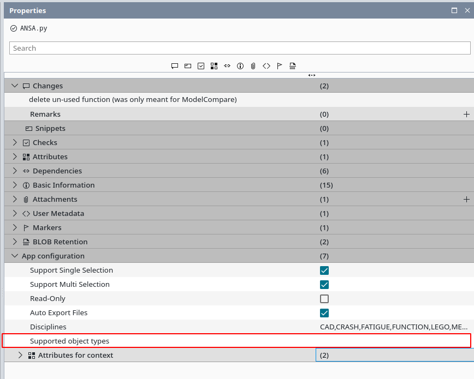This screenshot has height=379, width=474.
Task: Click the checkbox icon in Checks row
Action: [26, 143]
